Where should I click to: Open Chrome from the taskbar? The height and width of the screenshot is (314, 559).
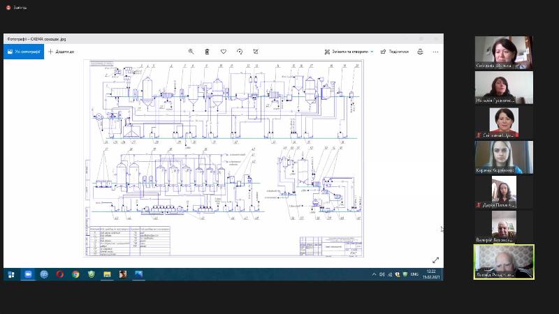[75, 274]
